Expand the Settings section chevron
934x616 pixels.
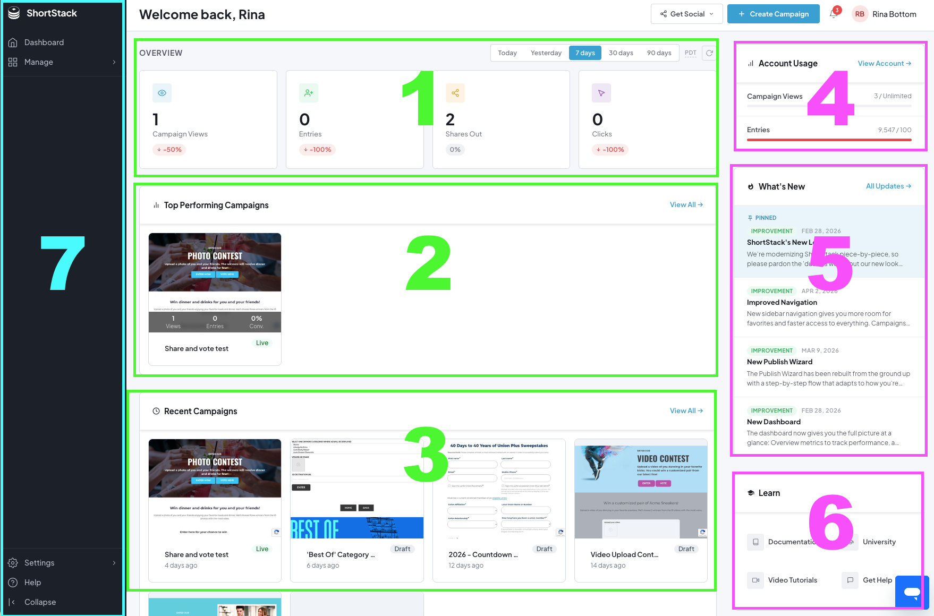pyautogui.click(x=114, y=562)
